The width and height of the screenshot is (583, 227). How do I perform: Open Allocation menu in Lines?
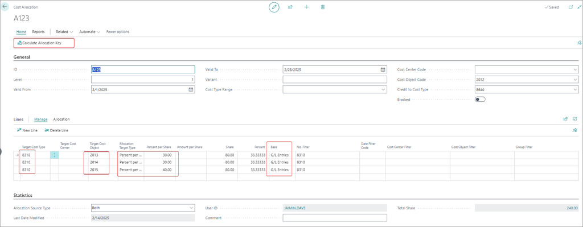61,119
